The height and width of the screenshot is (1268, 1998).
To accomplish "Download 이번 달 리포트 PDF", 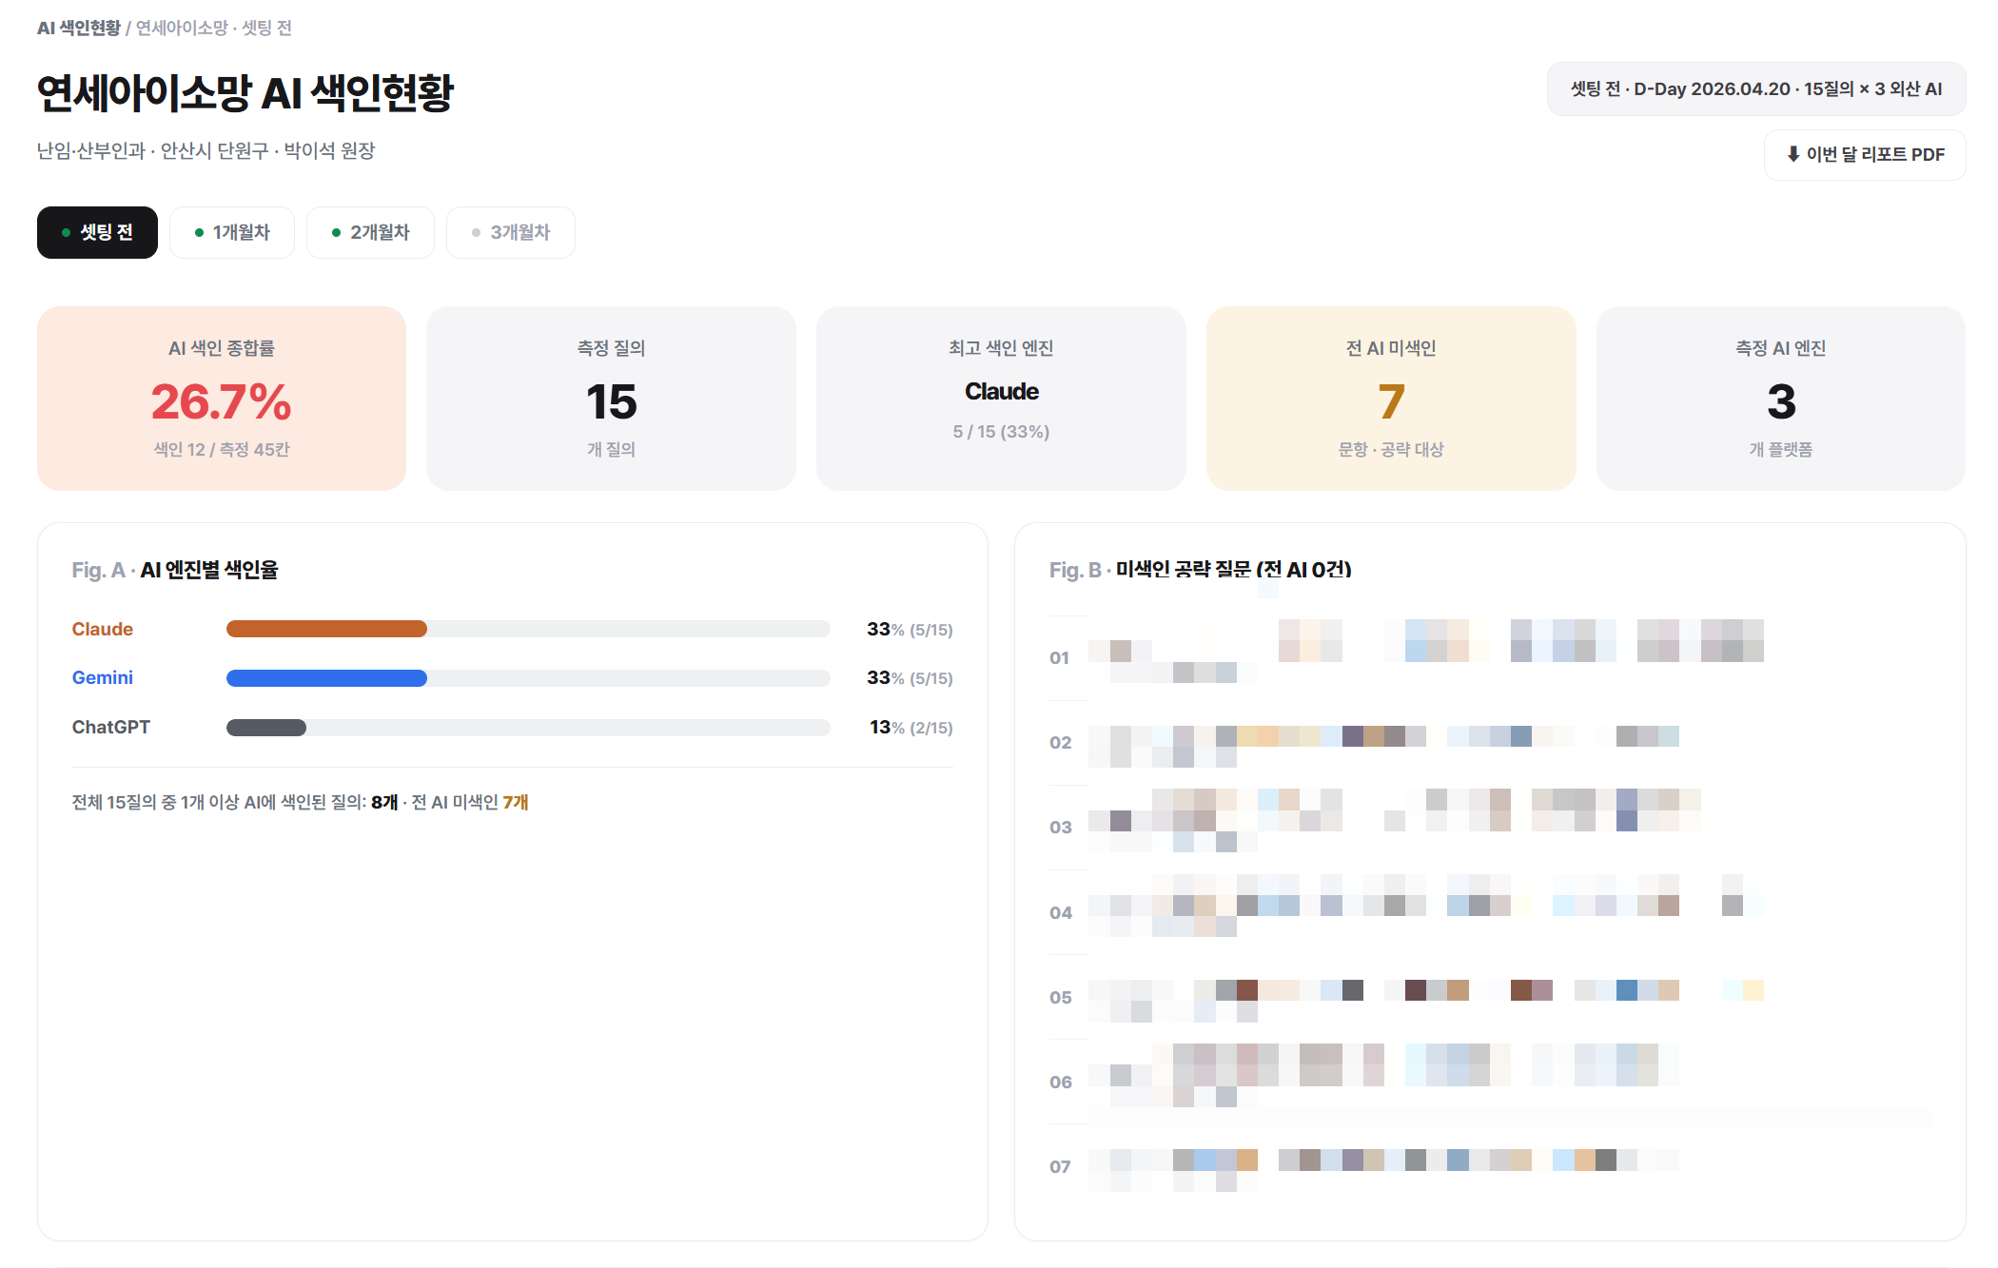I will (x=1865, y=154).
